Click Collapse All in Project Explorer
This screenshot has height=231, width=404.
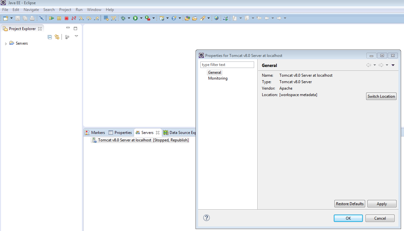coord(50,37)
